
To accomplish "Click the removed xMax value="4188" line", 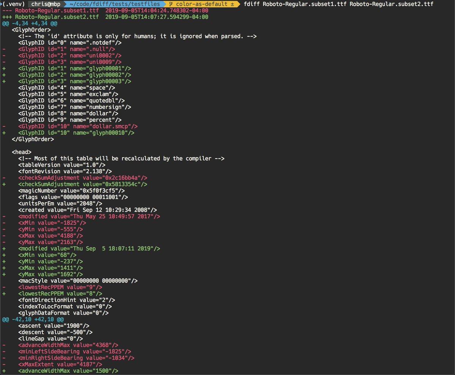I will point(50,236).
